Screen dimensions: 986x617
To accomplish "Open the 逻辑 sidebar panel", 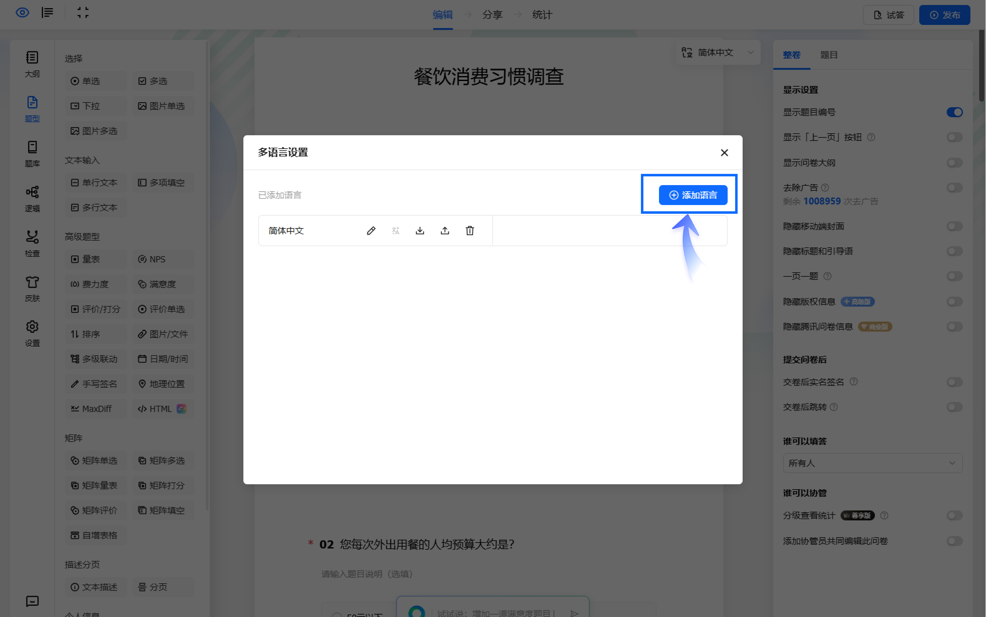I will pyautogui.click(x=32, y=199).
